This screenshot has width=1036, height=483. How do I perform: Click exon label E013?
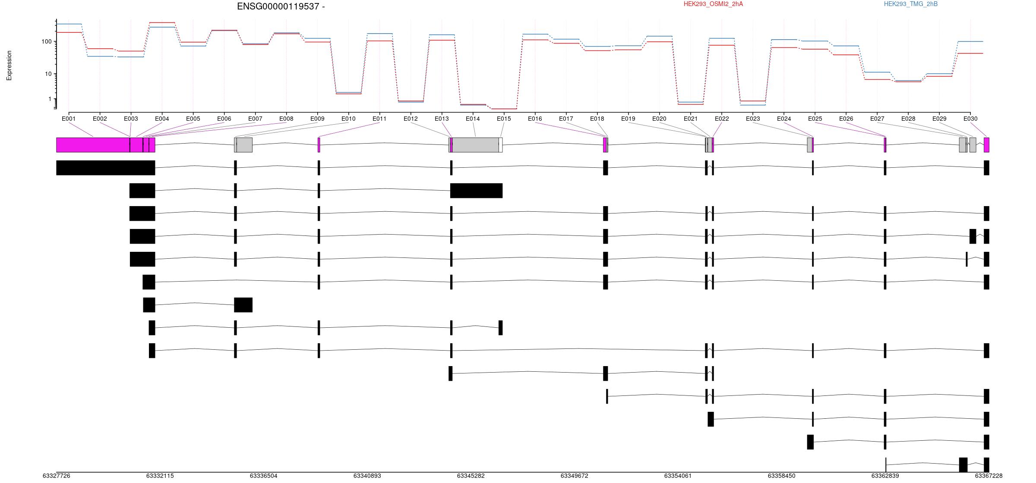click(442, 119)
